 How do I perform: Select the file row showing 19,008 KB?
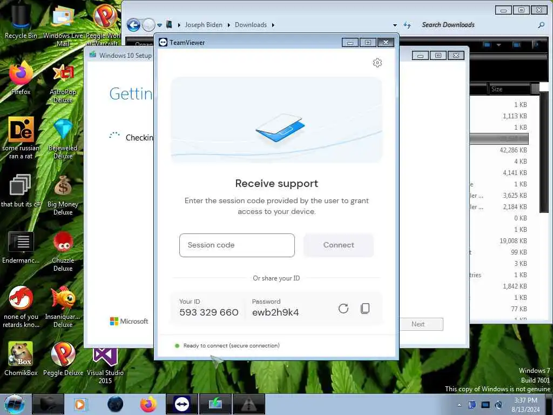499,240
